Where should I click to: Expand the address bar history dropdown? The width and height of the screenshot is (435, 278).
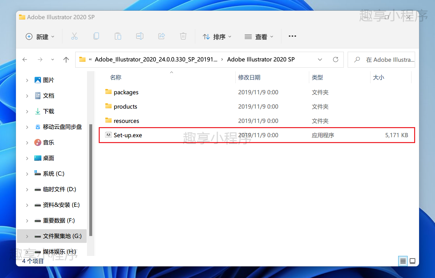click(x=320, y=60)
